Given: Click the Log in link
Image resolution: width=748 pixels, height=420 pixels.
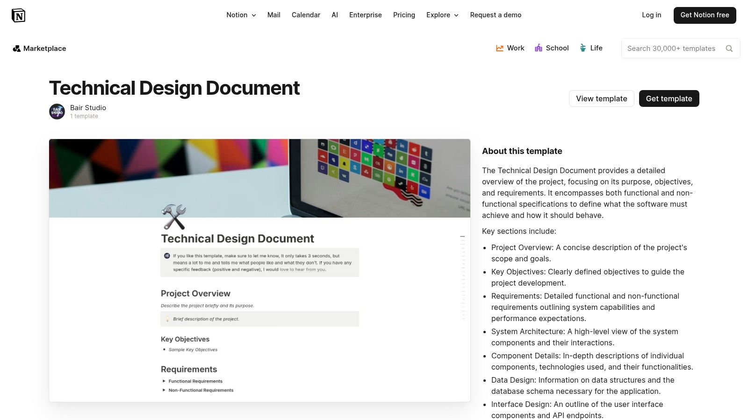Looking at the screenshot, I should coord(652,15).
